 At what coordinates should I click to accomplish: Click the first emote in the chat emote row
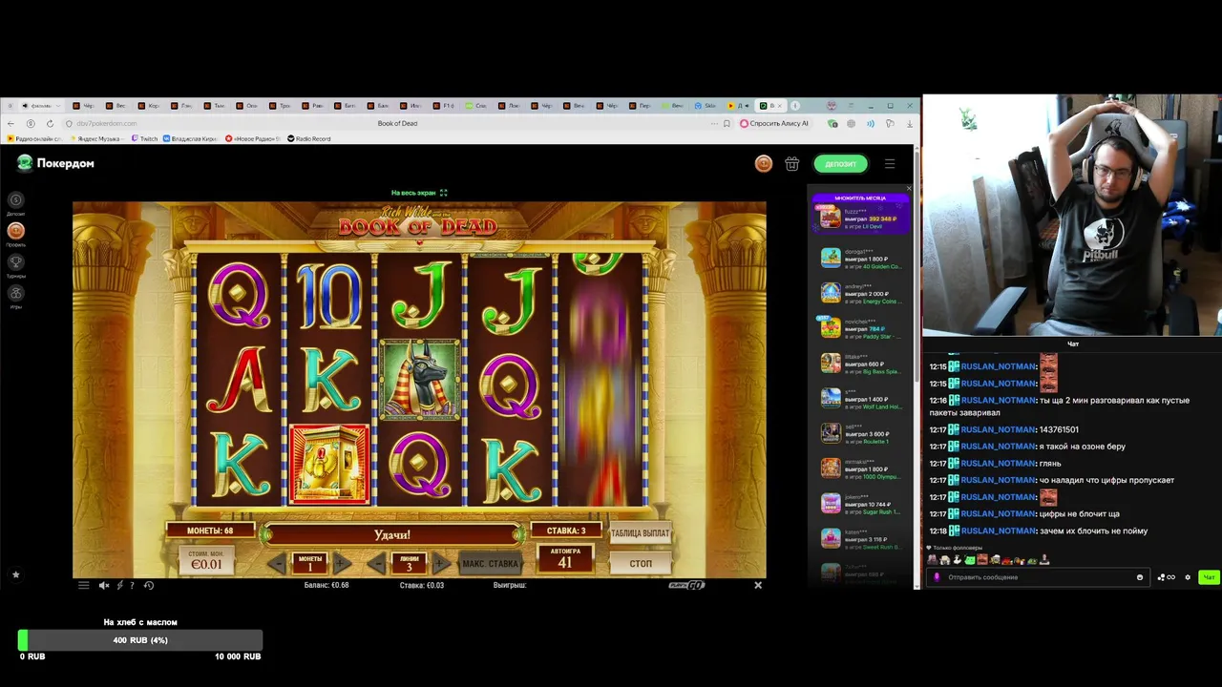coord(932,560)
